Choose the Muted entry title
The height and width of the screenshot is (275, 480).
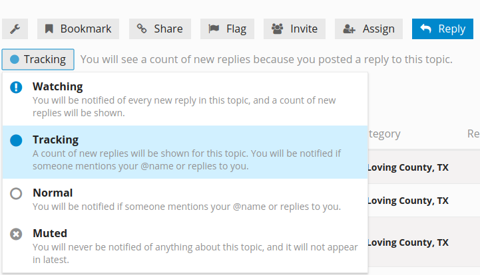50,233
